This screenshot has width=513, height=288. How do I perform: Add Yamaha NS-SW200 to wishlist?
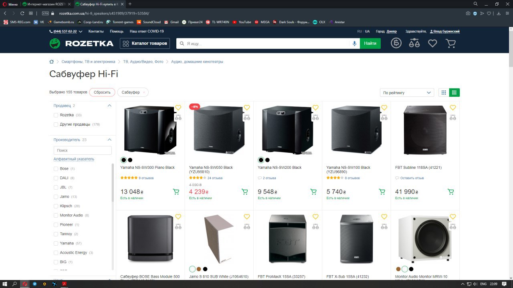pos(315,108)
